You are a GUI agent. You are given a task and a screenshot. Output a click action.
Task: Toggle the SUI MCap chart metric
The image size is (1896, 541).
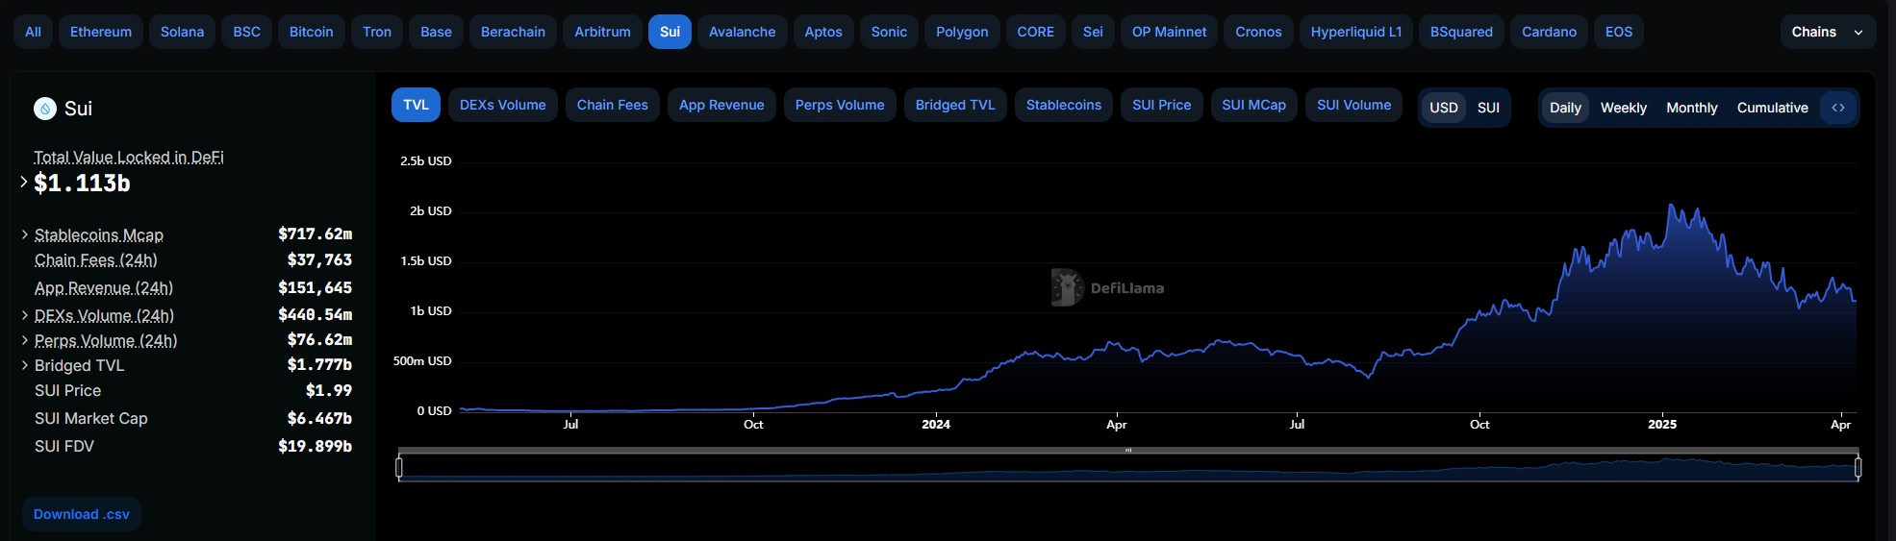tap(1253, 105)
